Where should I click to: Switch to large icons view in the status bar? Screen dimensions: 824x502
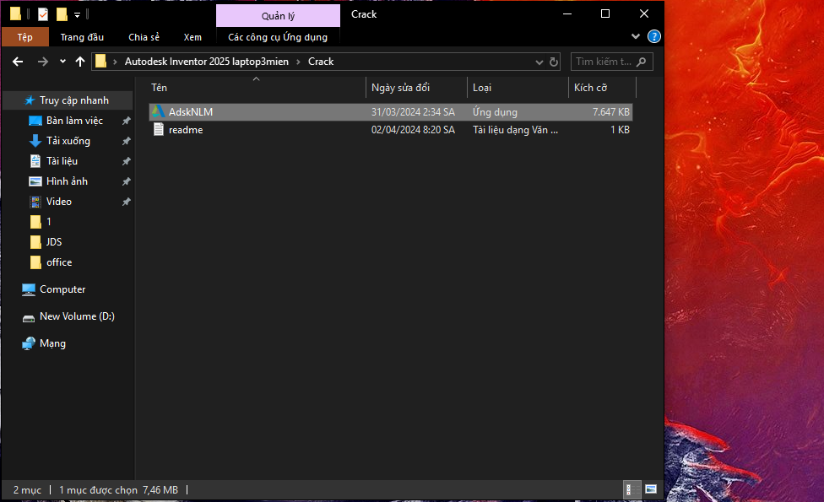(x=651, y=489)
